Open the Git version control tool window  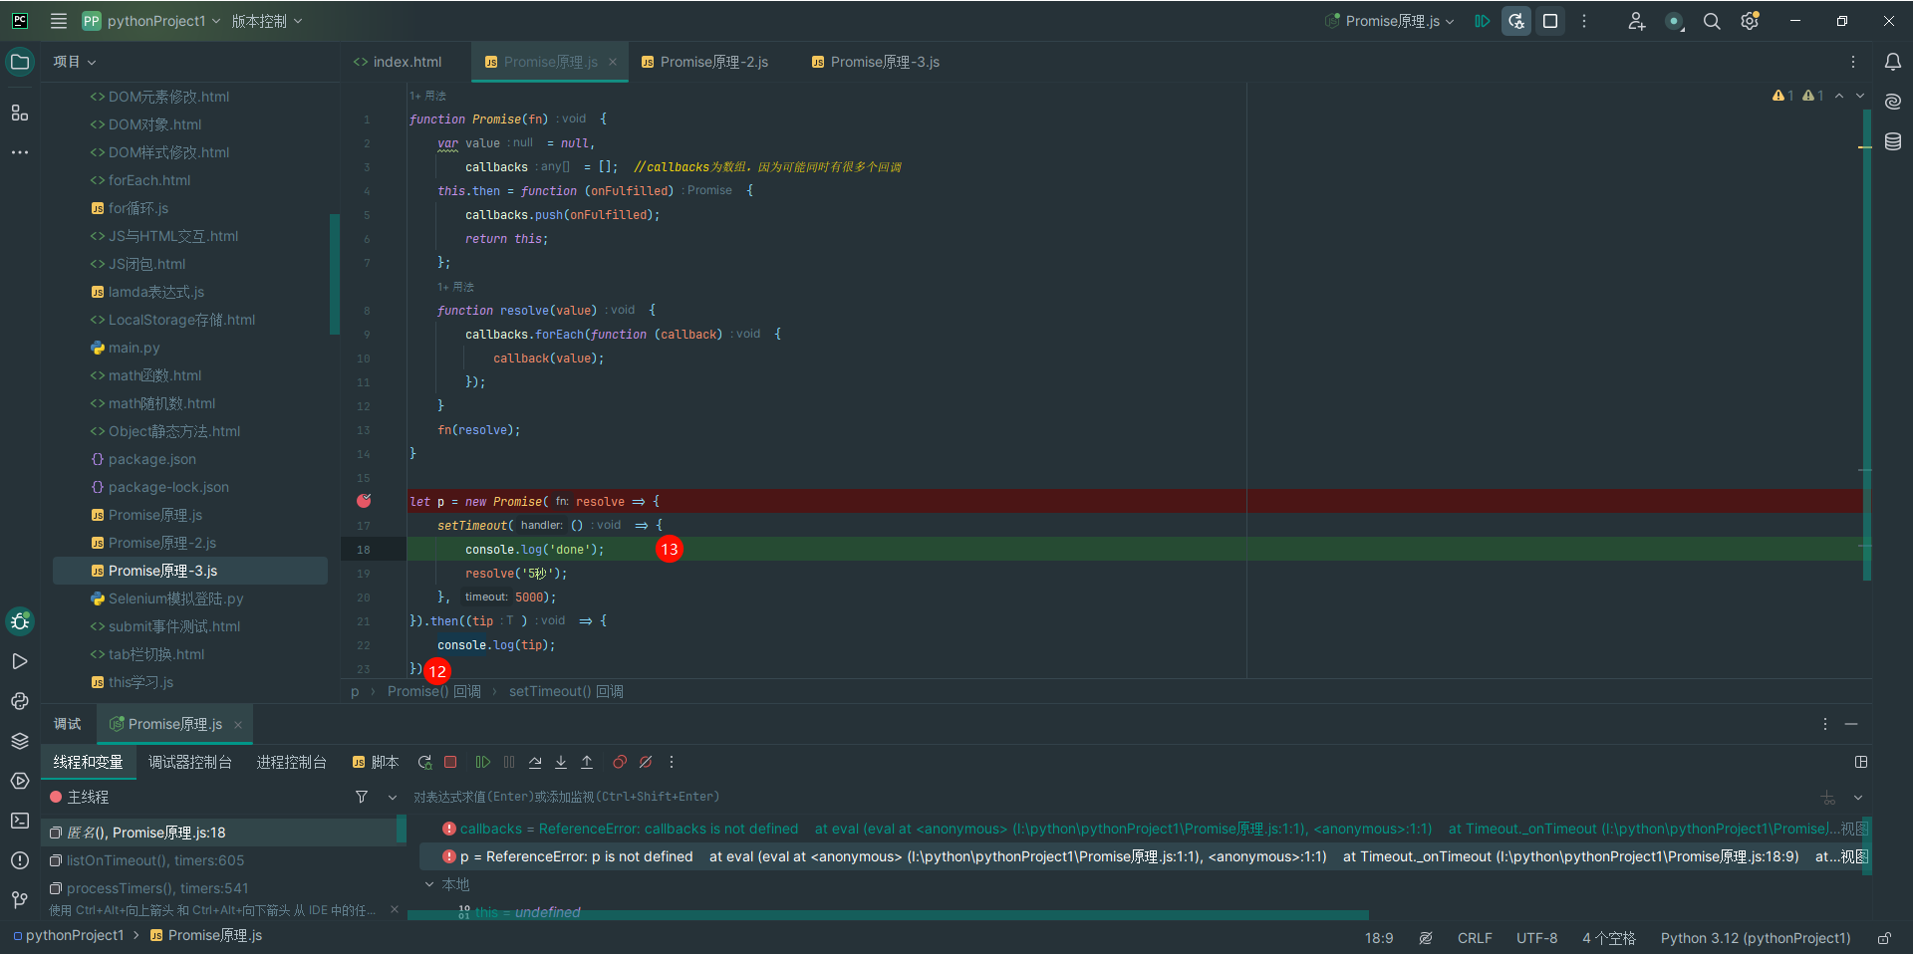tap(20, 900)
